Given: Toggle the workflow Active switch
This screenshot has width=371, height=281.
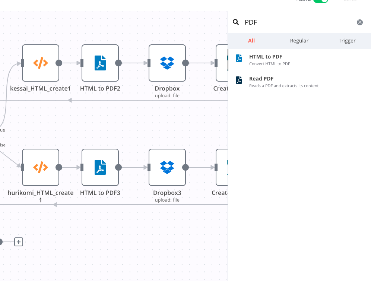Looking at the screenshot, I should [x=320, y=1].
